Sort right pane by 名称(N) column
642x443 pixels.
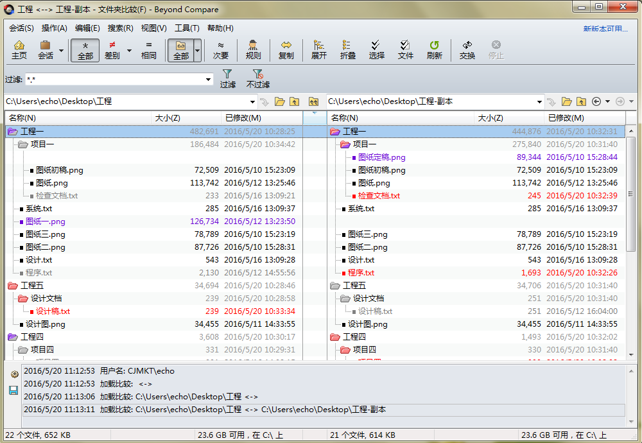click(x=401, y=118)
